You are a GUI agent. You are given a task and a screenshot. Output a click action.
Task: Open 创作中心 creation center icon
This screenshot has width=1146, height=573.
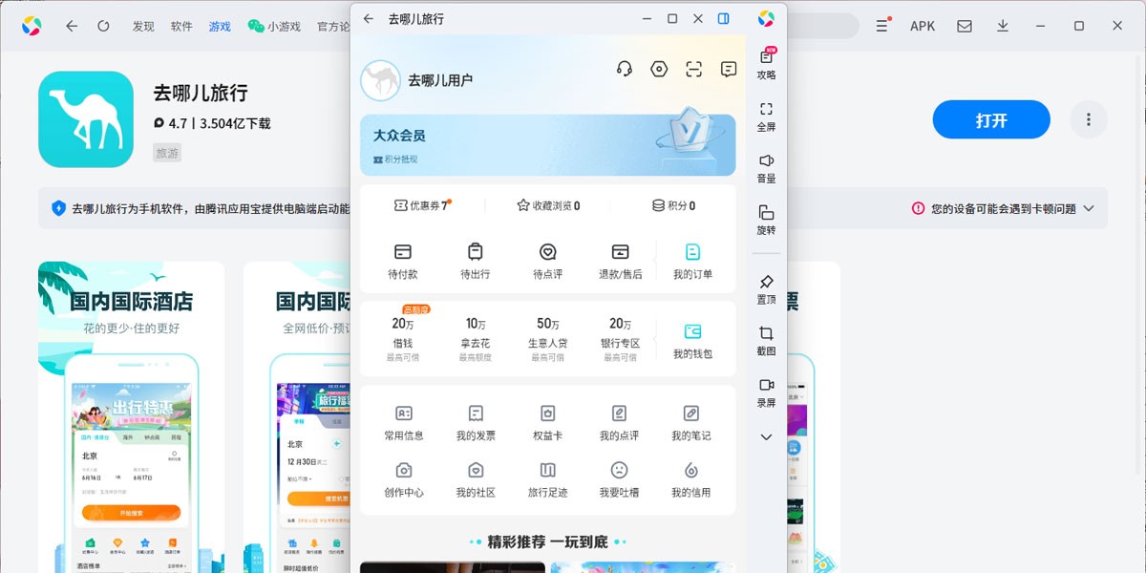point(402,477)
